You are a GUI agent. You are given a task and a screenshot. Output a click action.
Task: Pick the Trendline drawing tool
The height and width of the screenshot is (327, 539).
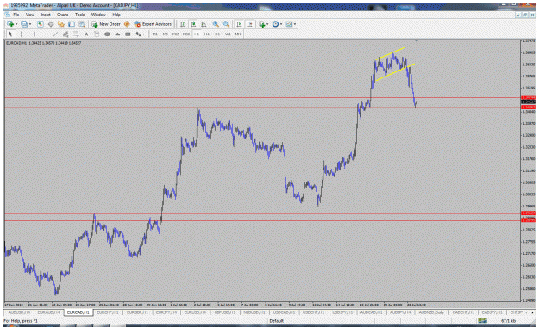click(x=55, y=34)
